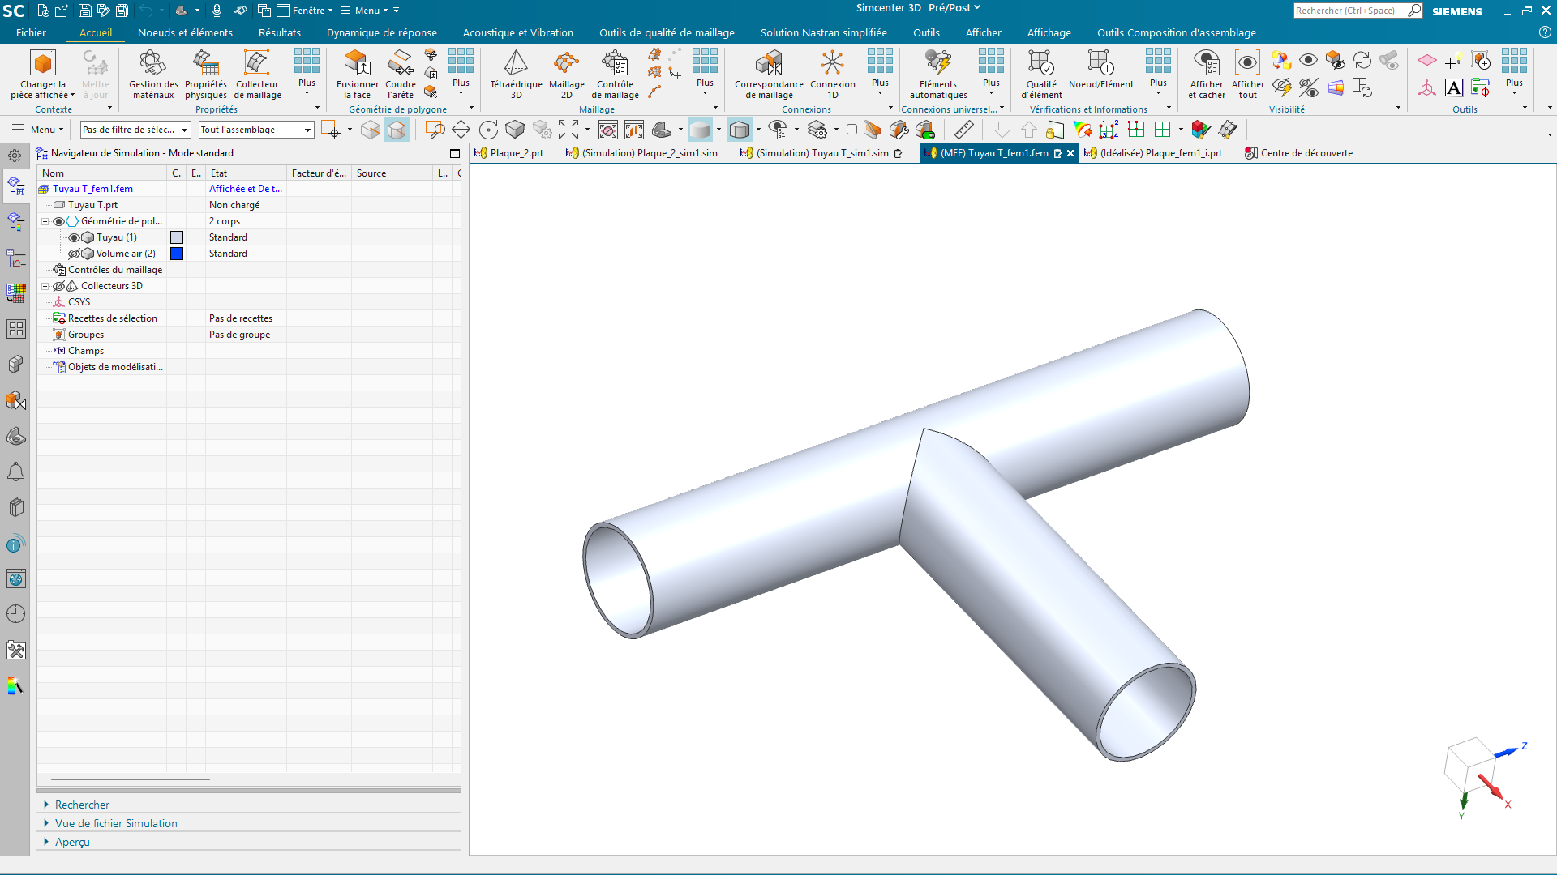Collapse the Géométrie de polygone node
1557x875 pixels.
point(45,221)
